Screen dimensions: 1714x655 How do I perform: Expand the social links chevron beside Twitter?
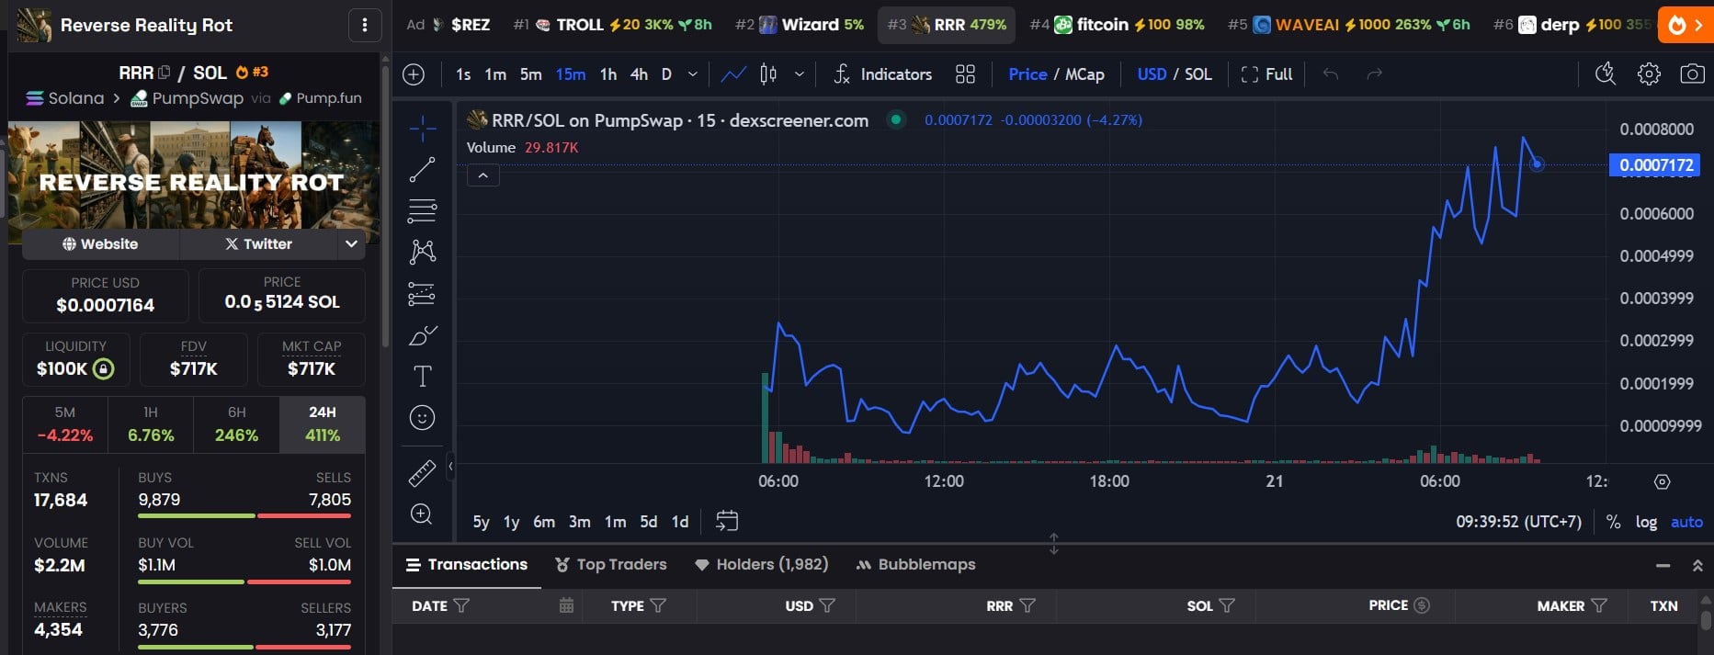point(351,243)
